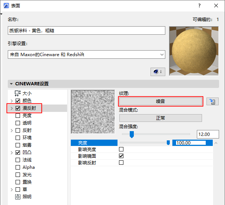Click the 混合强度 slider handle
The width and height of the screenshot is (225, 205).
coord(132,134)
